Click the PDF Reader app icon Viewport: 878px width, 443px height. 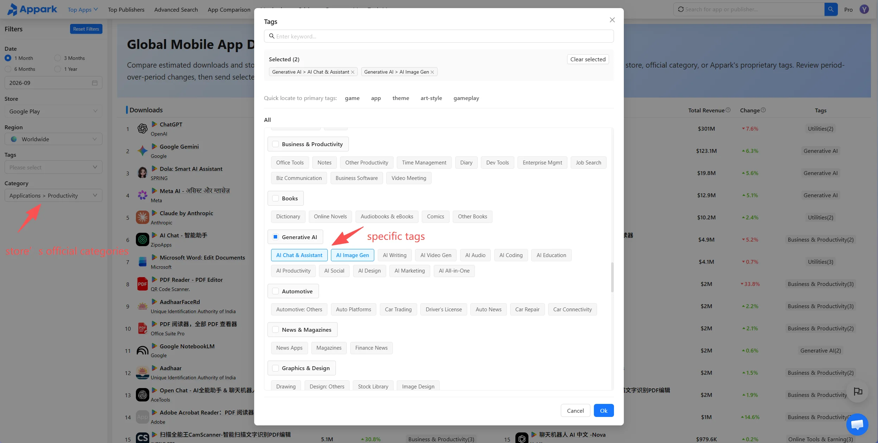(x=143, y=284)
